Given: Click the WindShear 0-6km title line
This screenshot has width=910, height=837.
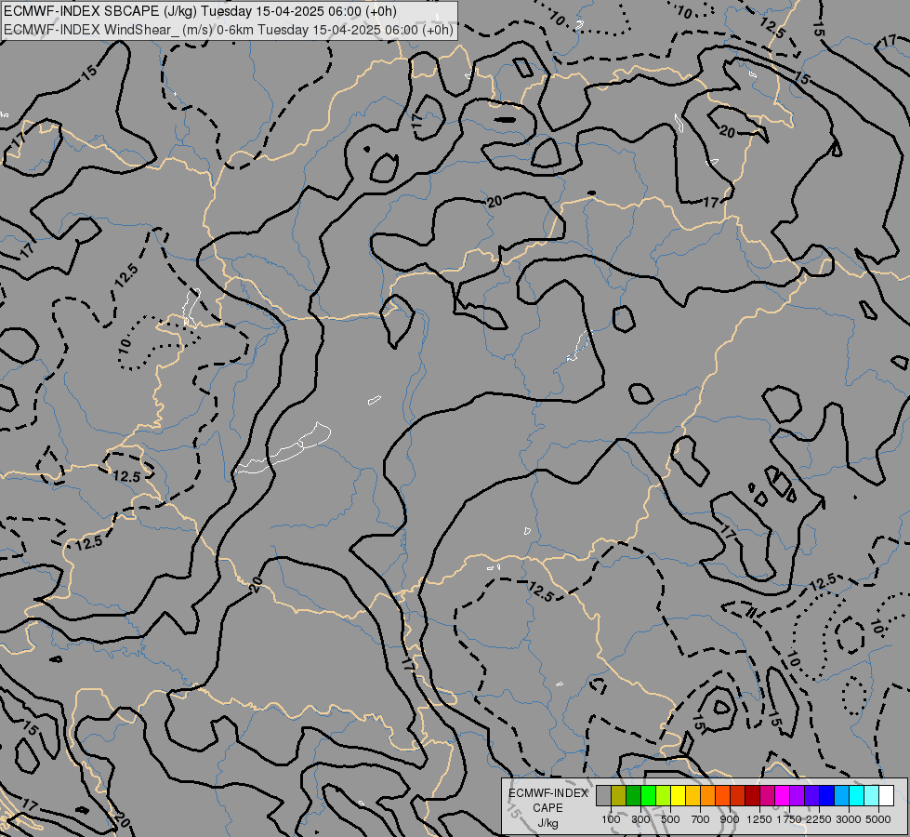Looking at the screenshot, I should [x=228, y=29].
